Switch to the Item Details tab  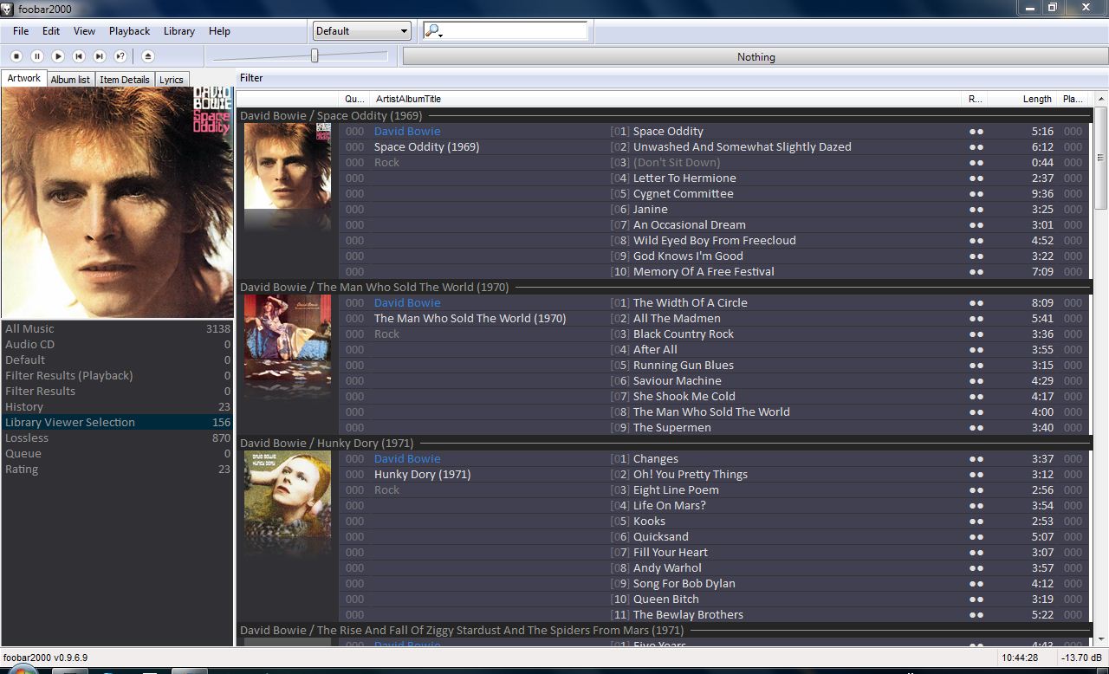(x=125, y=79)
